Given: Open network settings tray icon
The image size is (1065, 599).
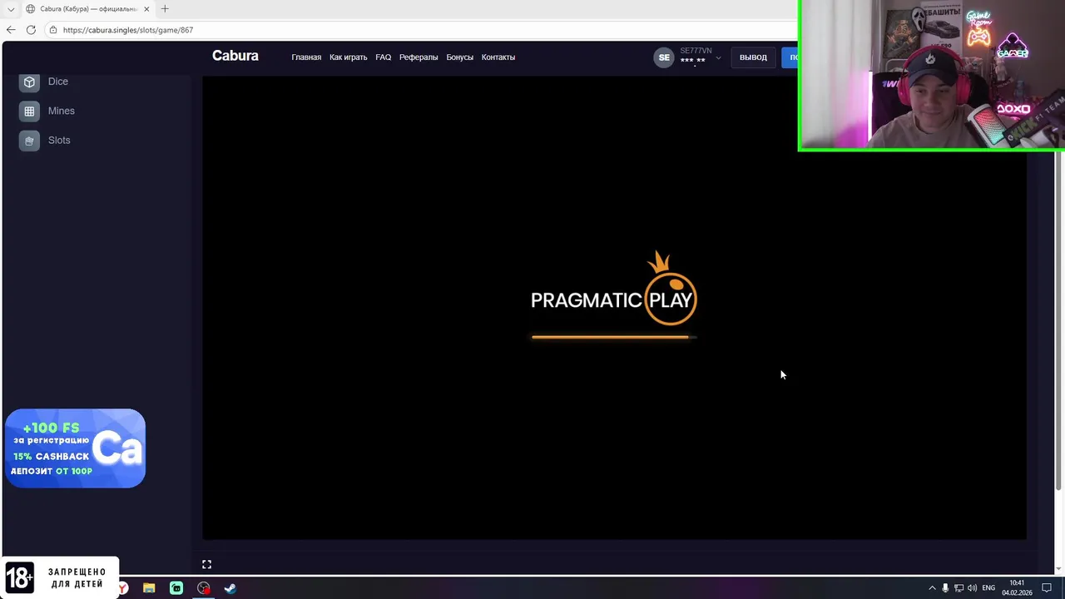Looking at the screenshot, I should (x=958, y=588).
